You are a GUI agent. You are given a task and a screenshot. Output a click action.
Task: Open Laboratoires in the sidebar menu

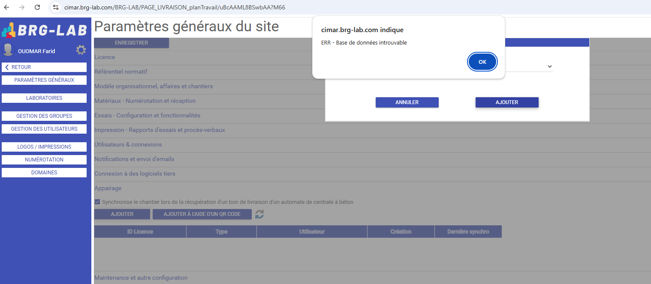[44, 98]
